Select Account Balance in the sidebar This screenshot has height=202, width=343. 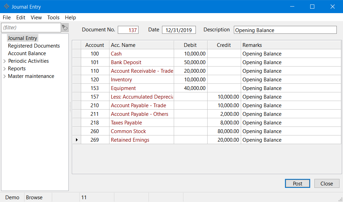tap(27, 53)
